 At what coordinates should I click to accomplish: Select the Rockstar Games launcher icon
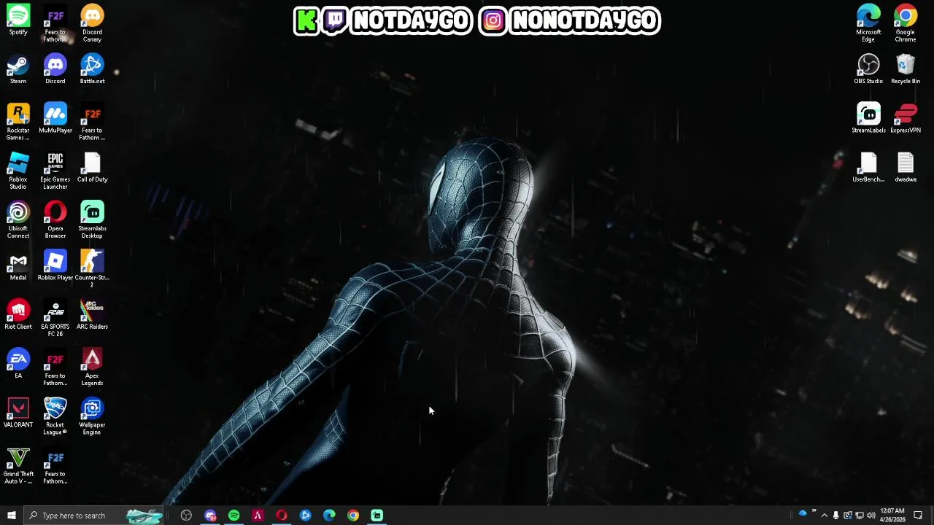[18, 122]
